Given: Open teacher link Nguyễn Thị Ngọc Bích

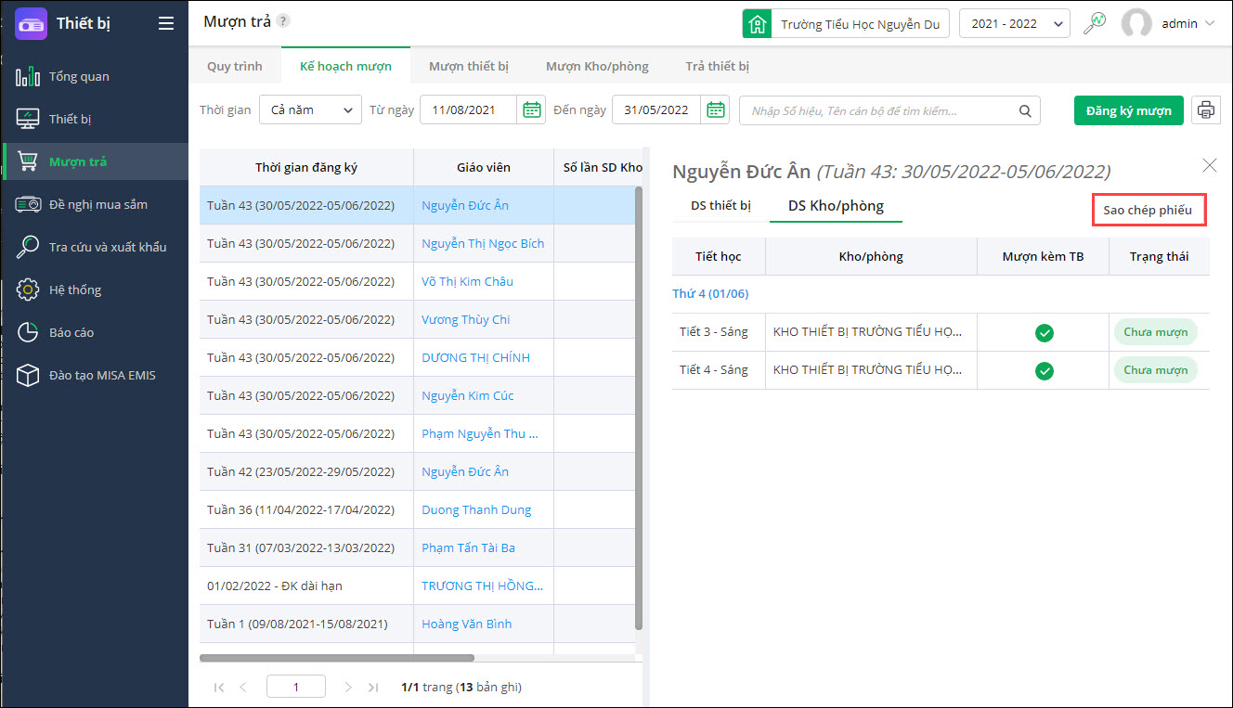Looking at the screenshot, I should [483, 243].
